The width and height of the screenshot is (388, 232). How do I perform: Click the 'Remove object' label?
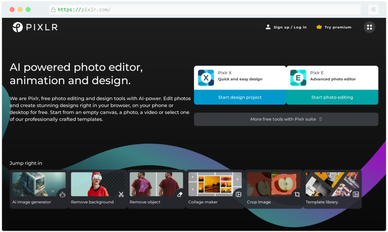145,202
